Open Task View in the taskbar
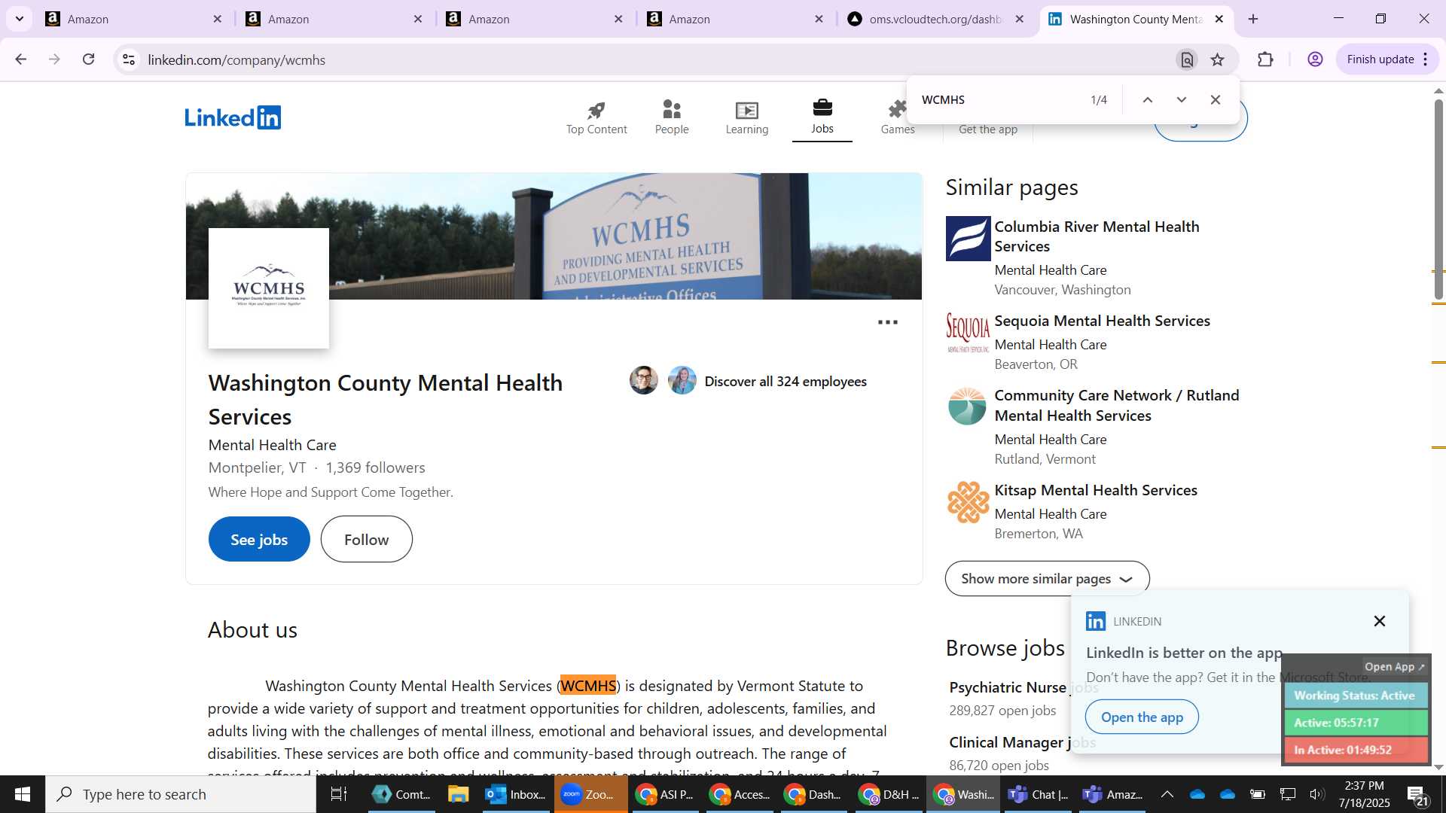 (x=339, y=794)
